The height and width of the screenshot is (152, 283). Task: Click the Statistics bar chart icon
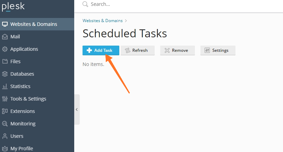[5, 86]
